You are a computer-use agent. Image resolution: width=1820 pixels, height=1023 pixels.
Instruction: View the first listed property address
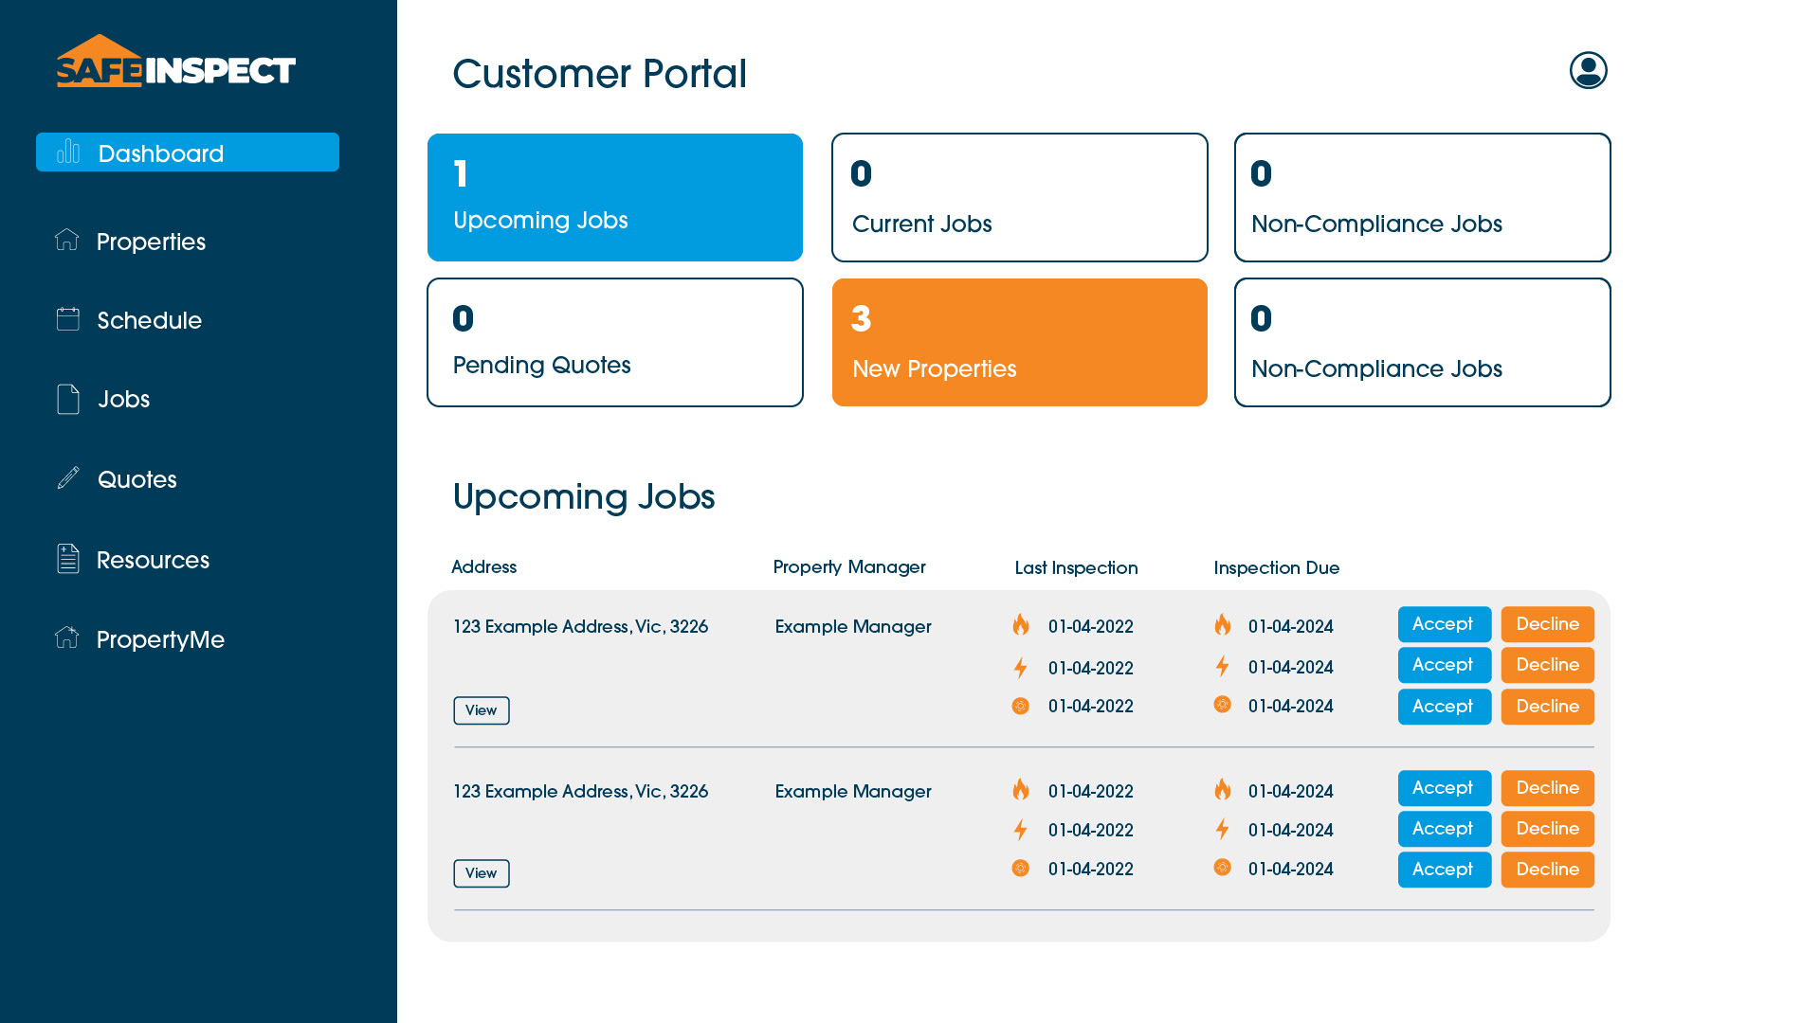pyautogui.click(x=481, y=710)
